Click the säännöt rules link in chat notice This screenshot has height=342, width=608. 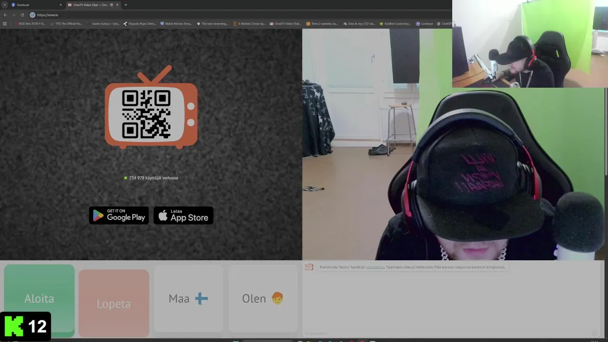click(x=375, y=267)
